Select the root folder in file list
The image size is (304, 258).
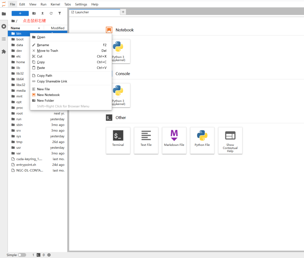click(38, 114)
